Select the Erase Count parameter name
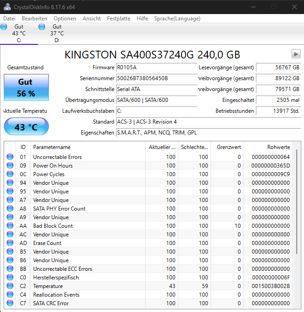 [47, 243]
